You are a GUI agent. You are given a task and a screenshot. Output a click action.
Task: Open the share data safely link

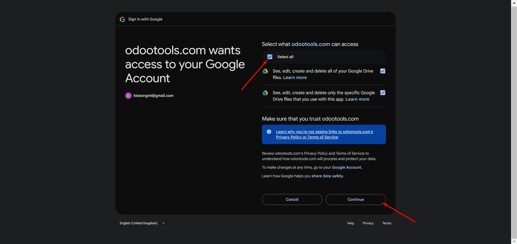pos(327,176)
